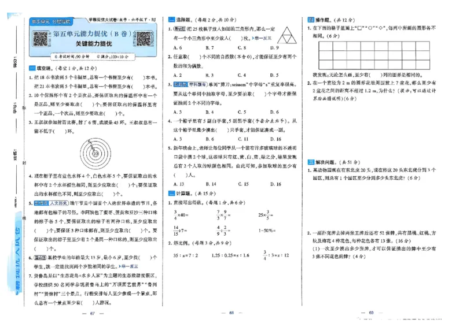The height and width of the screenshot is (327, 463).
Task: Click the word scissors in choice question 3
Action: (239, 84)
